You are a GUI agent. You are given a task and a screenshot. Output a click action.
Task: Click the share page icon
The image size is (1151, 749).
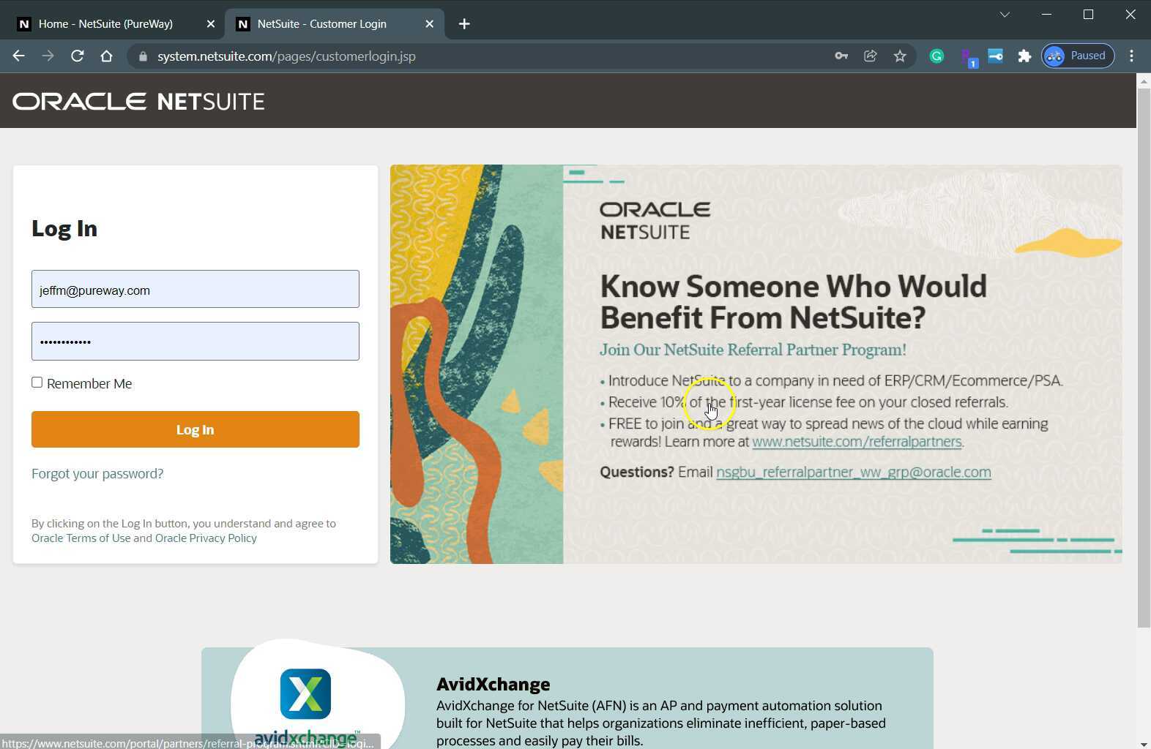[x=871, y=56]
